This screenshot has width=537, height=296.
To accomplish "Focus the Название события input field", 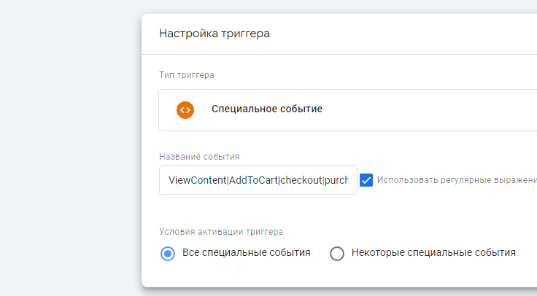I will 258,180.
